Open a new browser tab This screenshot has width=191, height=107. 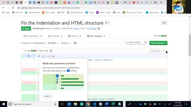click(161, 2)
